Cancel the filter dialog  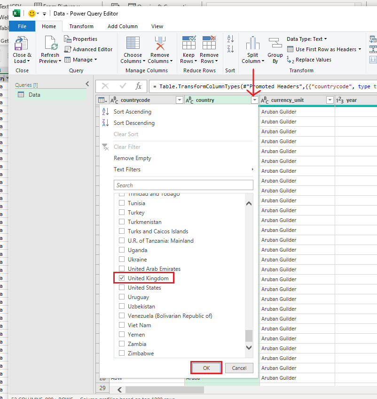pyautogui.click(x=239, y=368)
